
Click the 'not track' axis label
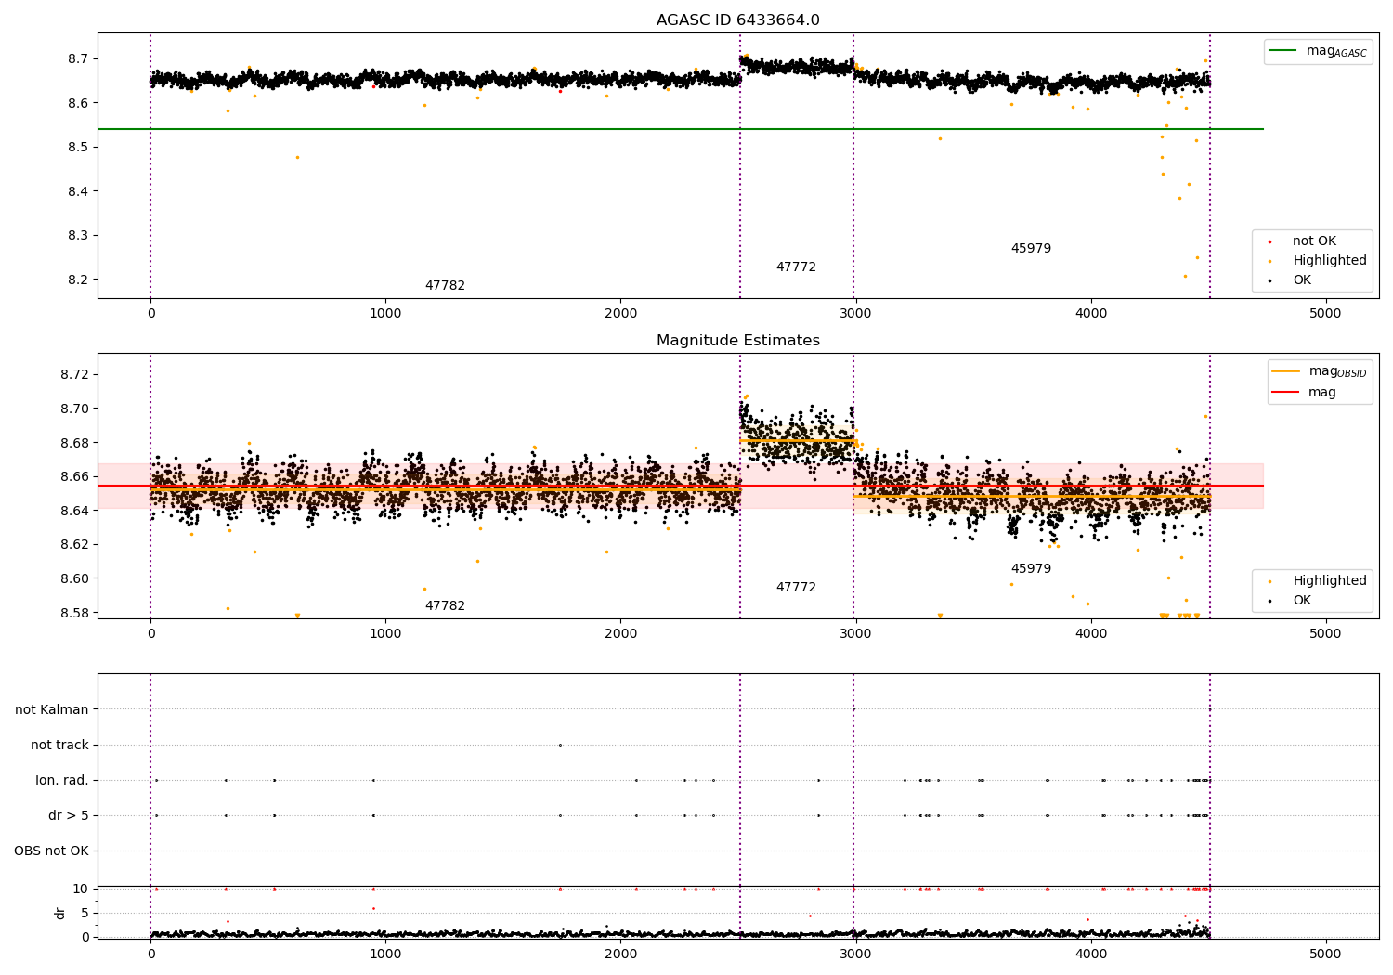(59, 746)
